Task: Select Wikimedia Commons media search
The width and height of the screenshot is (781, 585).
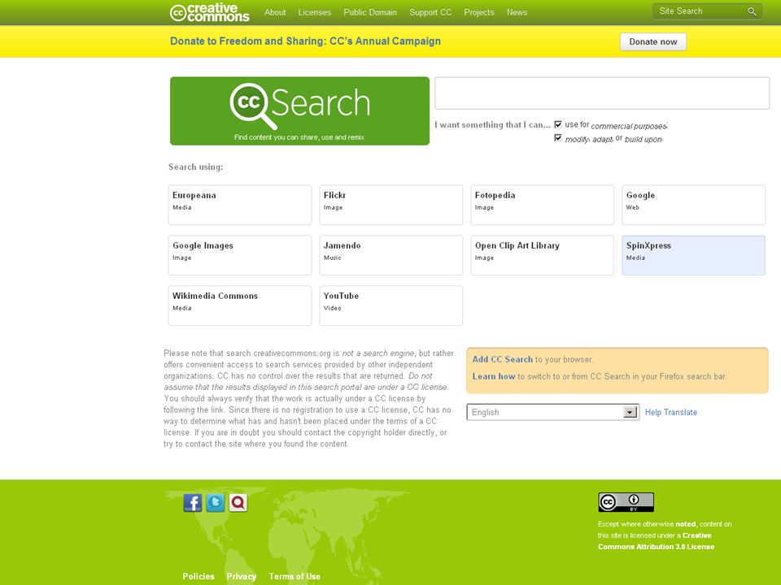Action: (x=240, y=305)
